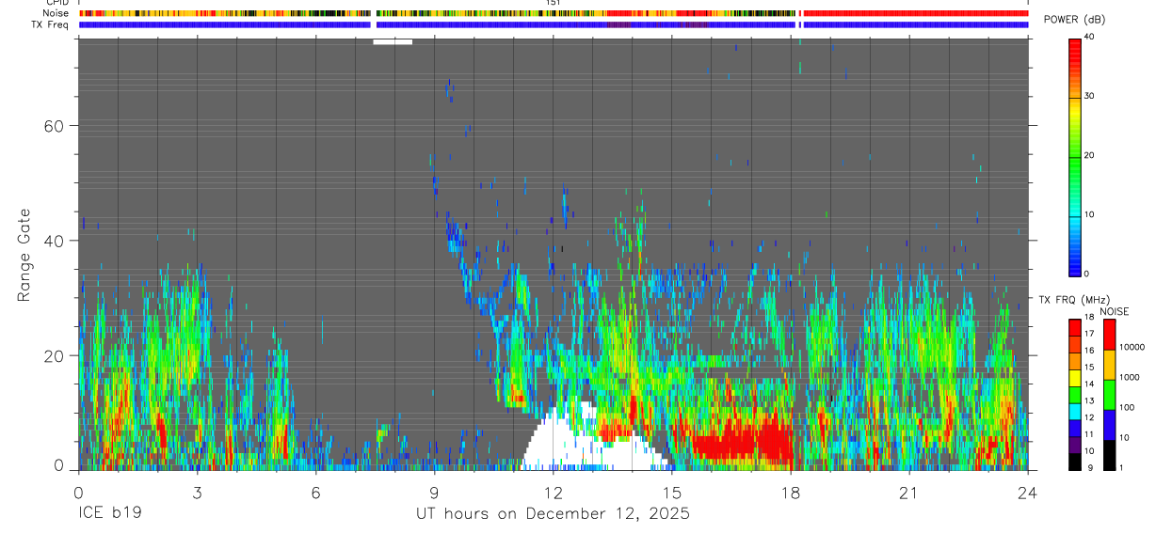1156x533 pixels.
Task: Click the TX Freq row label at top left
Action: pos(50,24)
